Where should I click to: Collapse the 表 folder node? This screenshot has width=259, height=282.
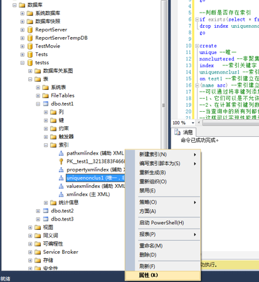(x=30, y=79)
